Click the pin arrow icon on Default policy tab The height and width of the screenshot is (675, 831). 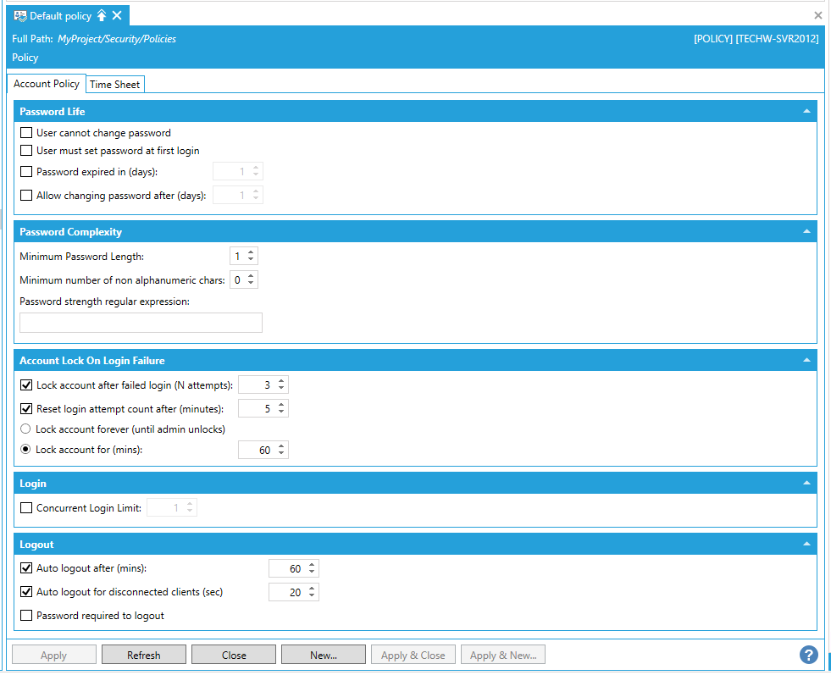(x=102, y=16)
